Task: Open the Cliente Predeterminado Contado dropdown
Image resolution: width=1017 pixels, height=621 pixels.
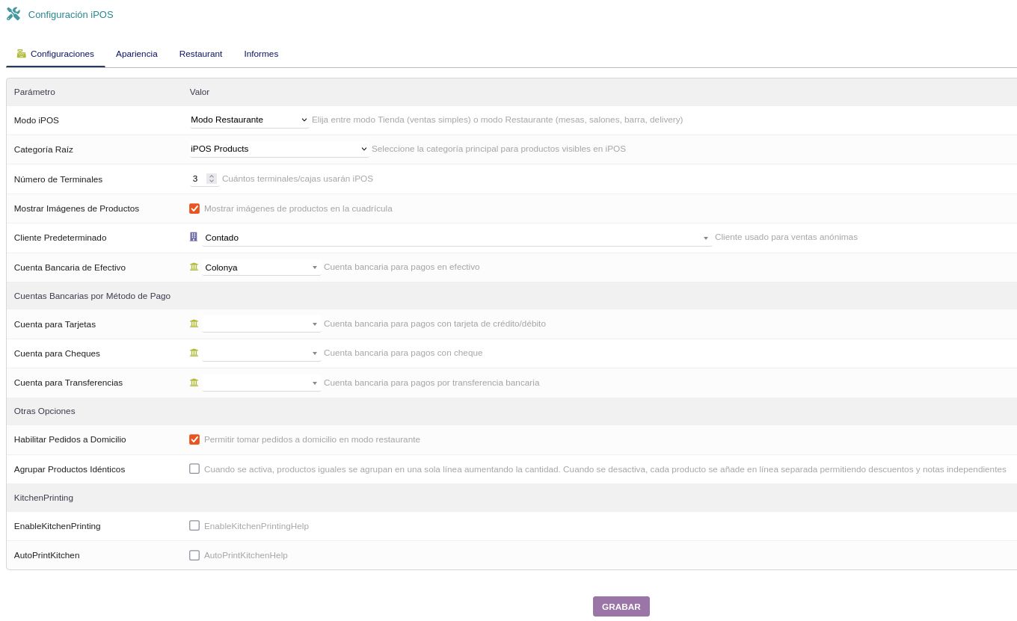Action: coord(456,238)
